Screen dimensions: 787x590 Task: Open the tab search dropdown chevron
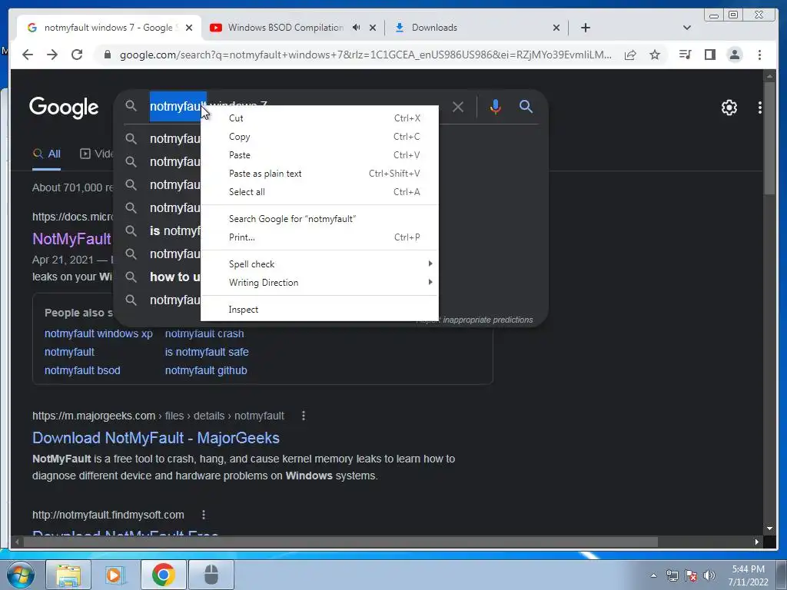[x=686, y=28]
